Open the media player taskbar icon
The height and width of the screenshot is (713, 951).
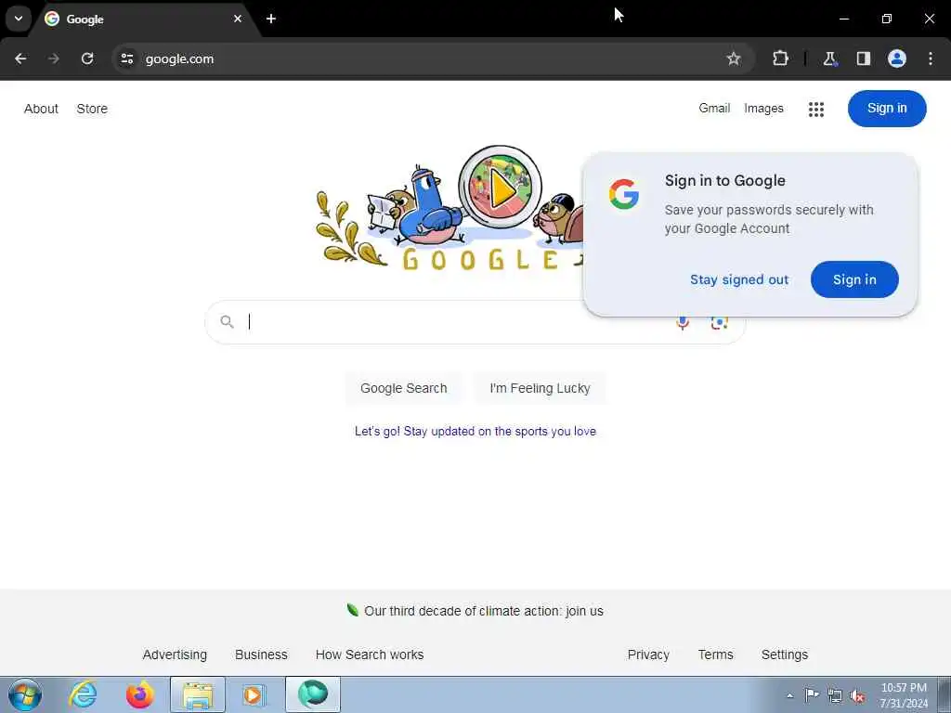click(254, 694)
